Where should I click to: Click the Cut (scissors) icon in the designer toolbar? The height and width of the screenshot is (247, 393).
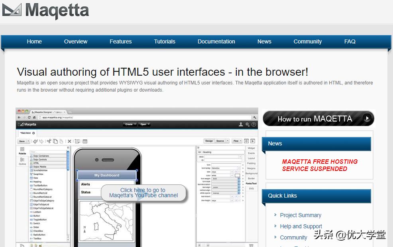49,141
